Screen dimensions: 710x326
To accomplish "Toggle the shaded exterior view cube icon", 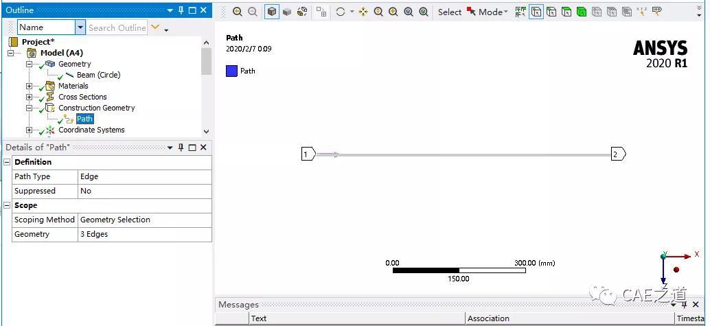I will coord(272,12).
